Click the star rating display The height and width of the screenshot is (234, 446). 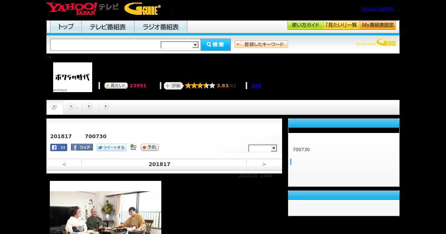(x=200, y=85)
